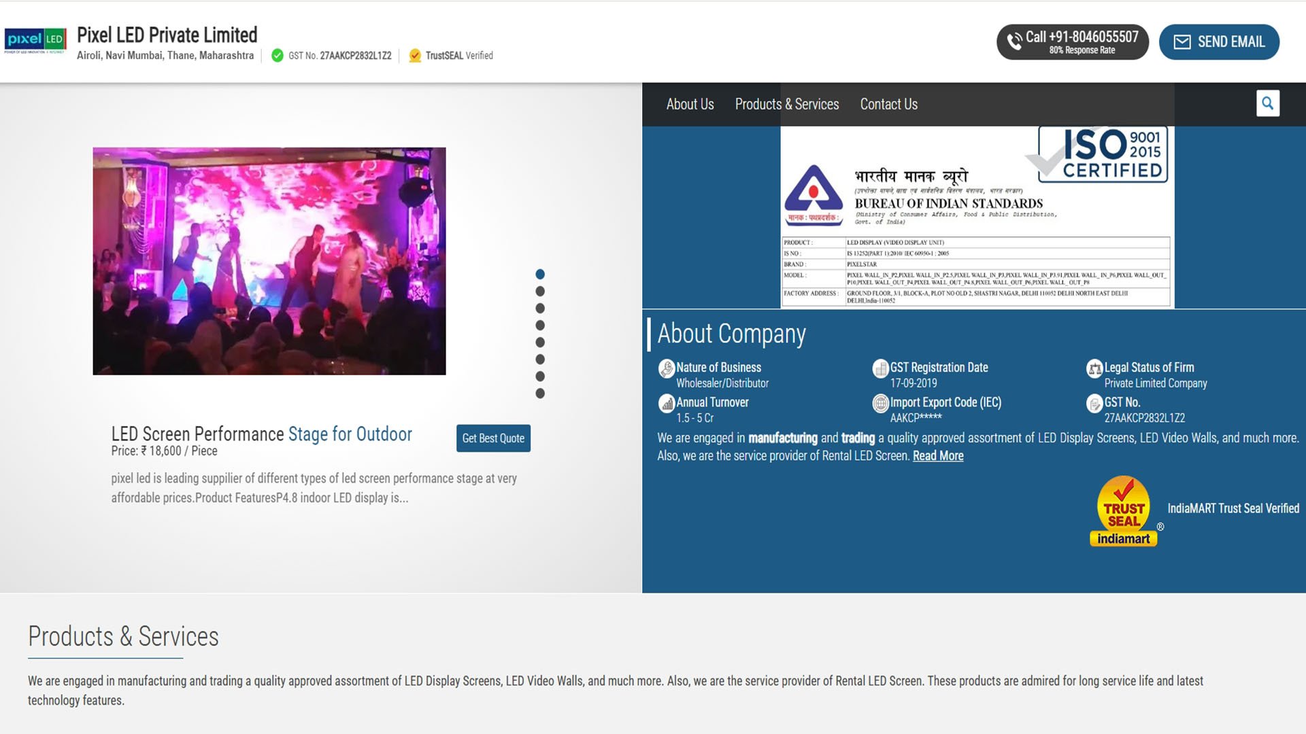Call the +91-8046055507 button

coord(1073,42)
